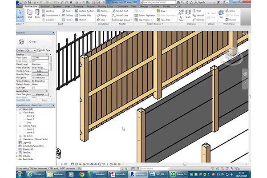The image size is (267, 178).
Task: Pick the Roof tool
Action: 66,11
